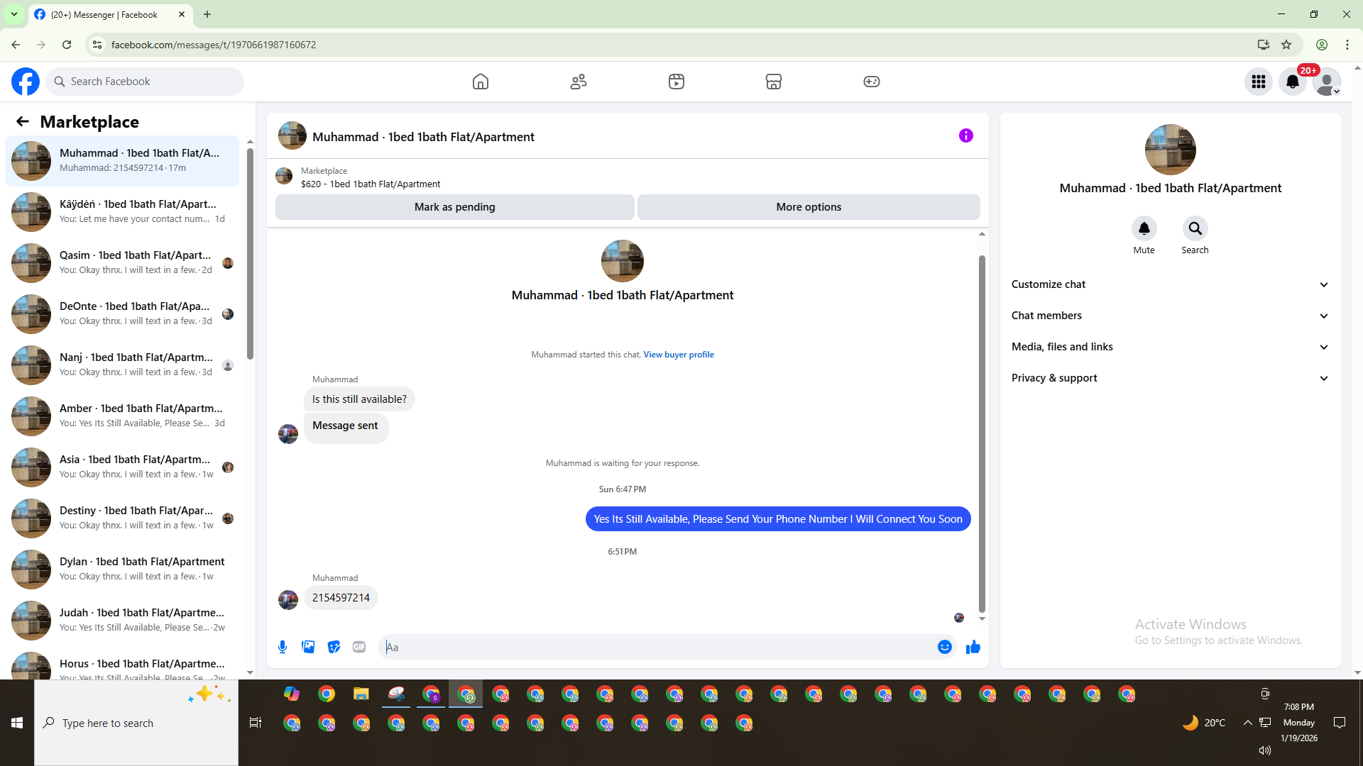The width and height of the screenshot is (1363, 766).
Task: Open View buyer profile link
Action: point(678,355)
